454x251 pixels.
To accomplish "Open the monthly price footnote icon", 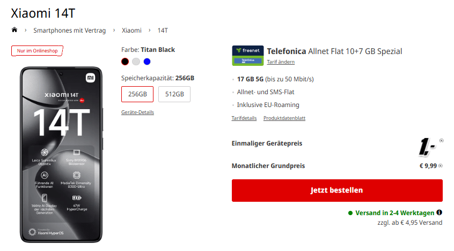I will [x=441, y=166].
